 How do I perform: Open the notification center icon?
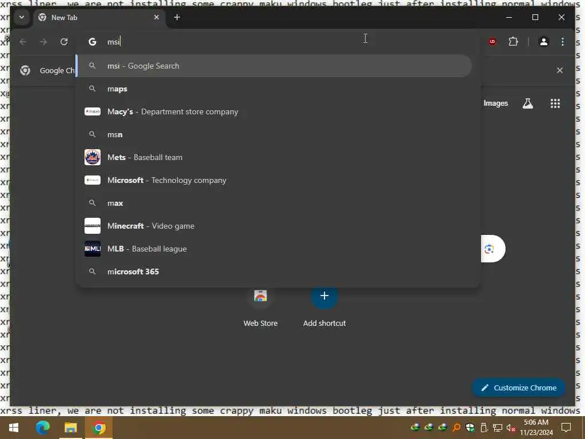tap(566, 428)
